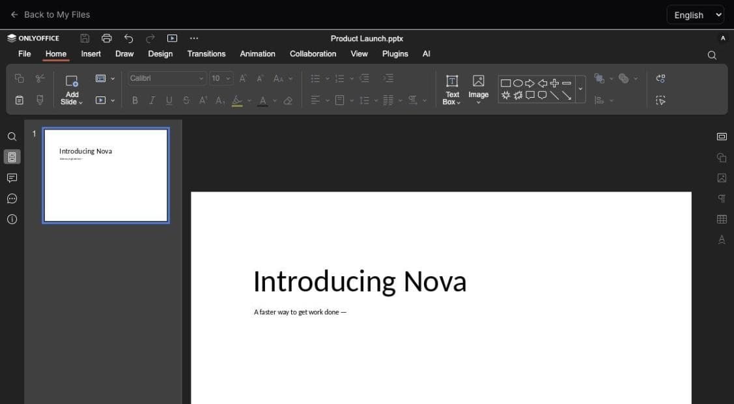The image size is (734, 404).
Task: Open the three-dots quick access menu
Action: click(x=194, y=38)
